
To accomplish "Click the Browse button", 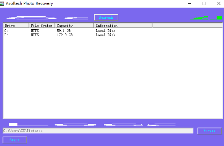I will pyautogui.click(x=209, y=131).
